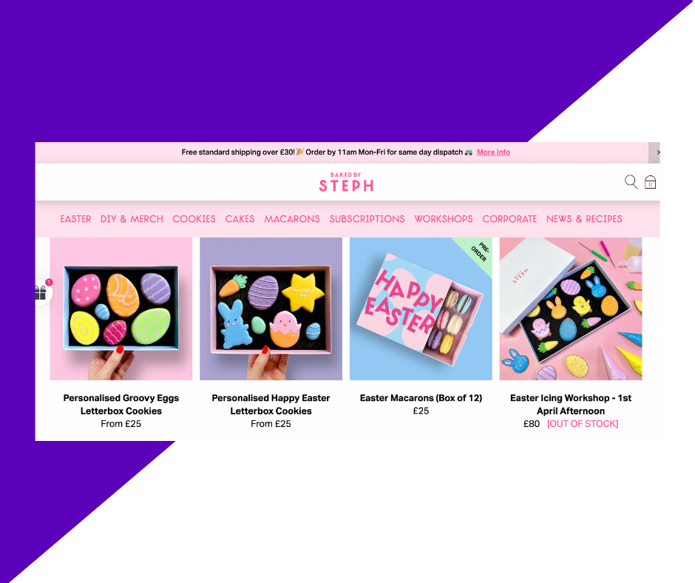Screen dimensions: 695x583
Task: Click Personalised Groovy Eggs Letterbox Cookies title
Action: pyautogui.click(x=121, y=404)
